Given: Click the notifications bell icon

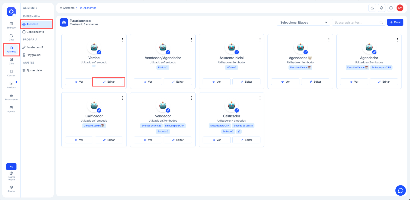Looking at the screenshot, I should click(x=381, y=8).
